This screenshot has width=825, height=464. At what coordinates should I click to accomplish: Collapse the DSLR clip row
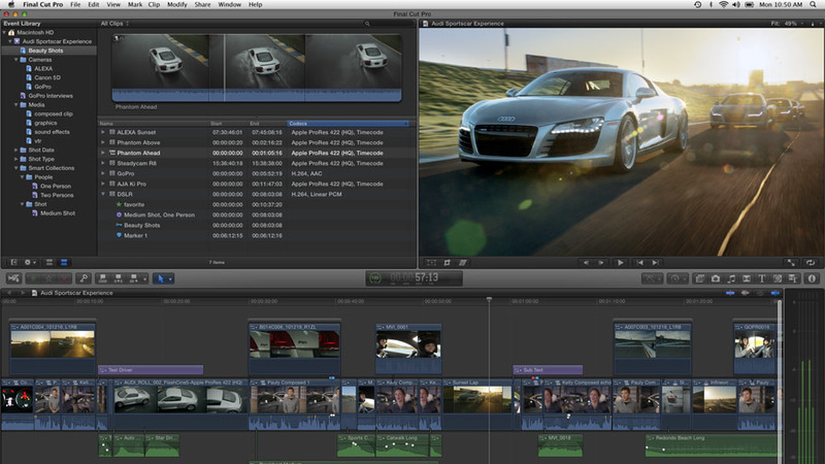103,194
